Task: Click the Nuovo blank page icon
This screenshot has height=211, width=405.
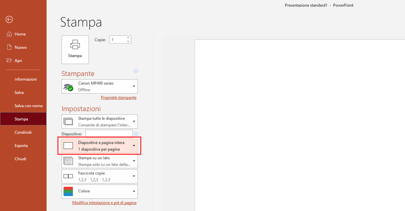Action: click(9, 47)
